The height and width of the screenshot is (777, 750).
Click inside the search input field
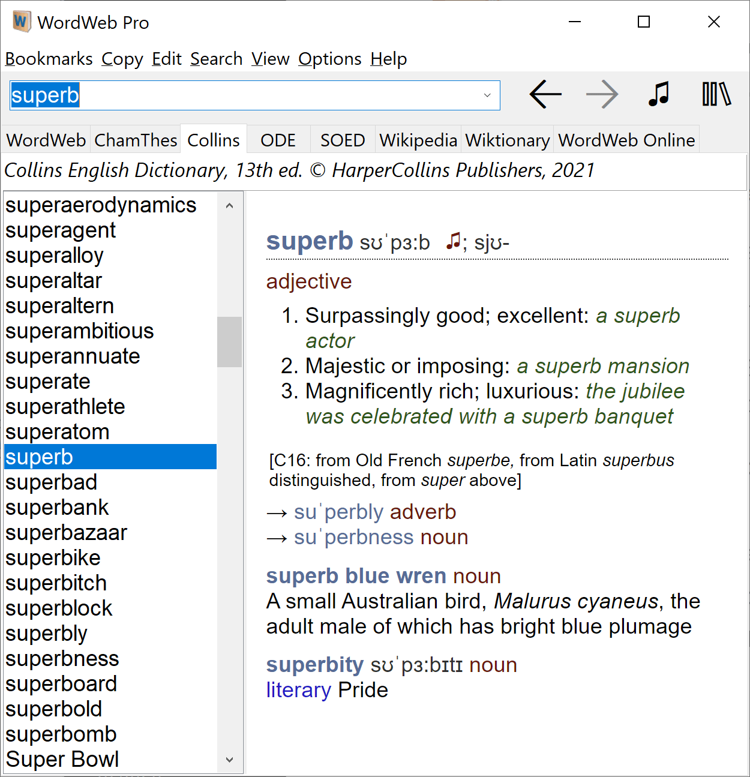click(x=240, y=95)
